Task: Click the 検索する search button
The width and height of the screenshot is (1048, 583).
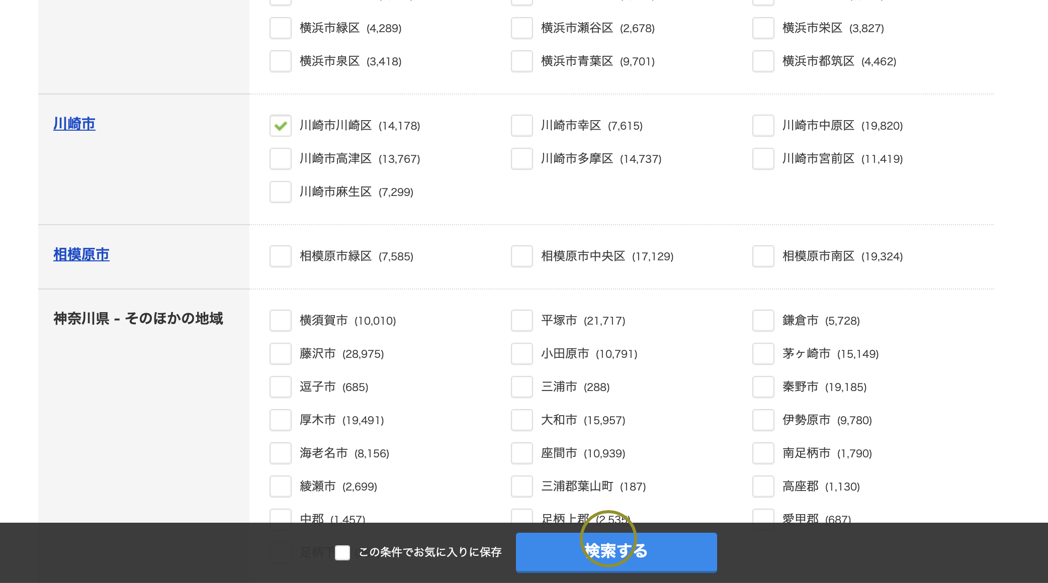Action: [616, 552]
